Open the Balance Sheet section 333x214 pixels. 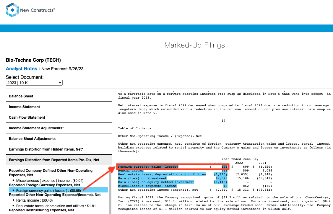point(59,96)
